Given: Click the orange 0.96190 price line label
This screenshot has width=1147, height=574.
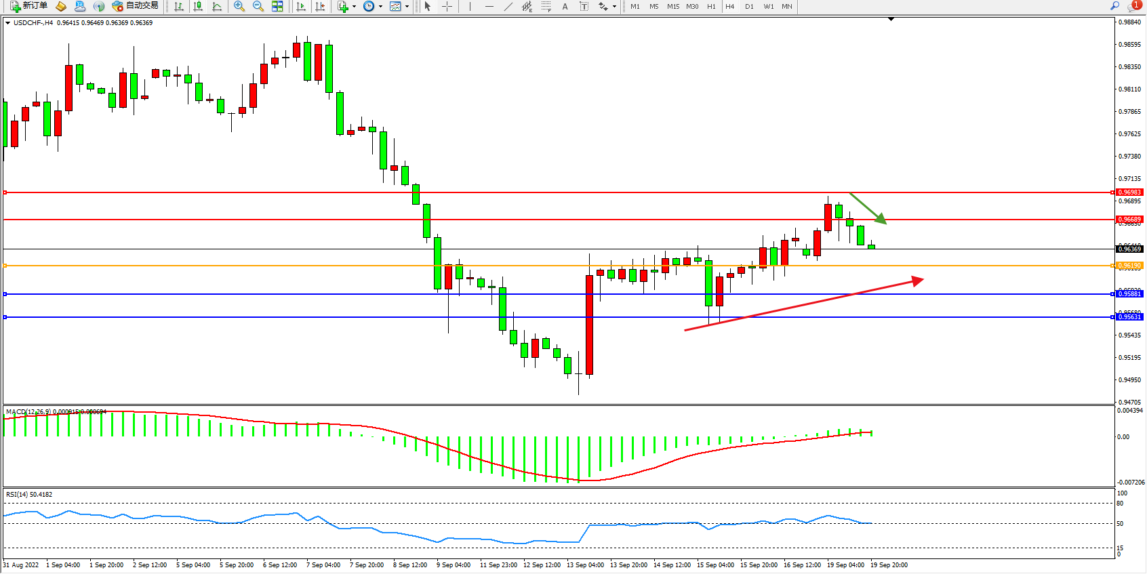Looking at the screenshot, I should [x=1129, y=266].
